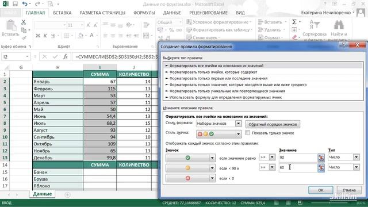Image resolution: width=368 pixels, height=207 pixels.
Task: Open the ВИД ribbon tab
Action: 240,13
